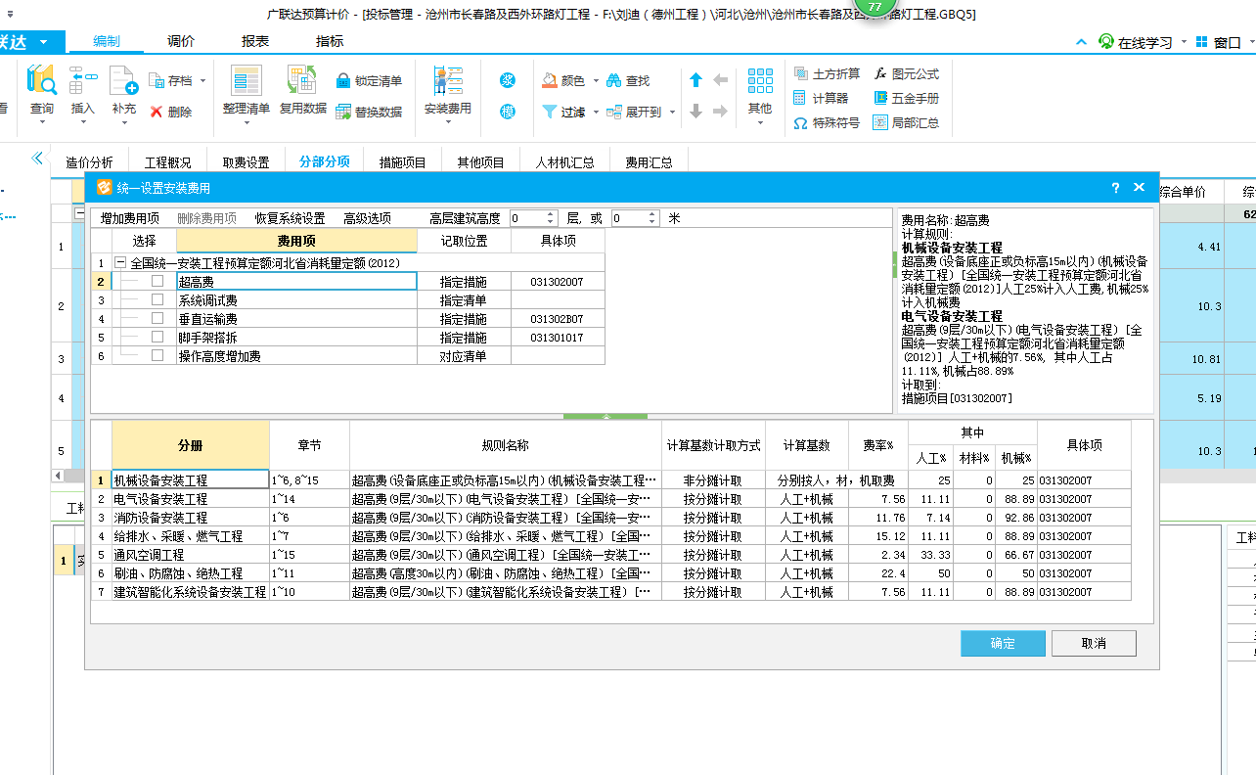The image size is (1256, 775).
Task: Click the grey move-down arrow
Action: pos(695,112)
